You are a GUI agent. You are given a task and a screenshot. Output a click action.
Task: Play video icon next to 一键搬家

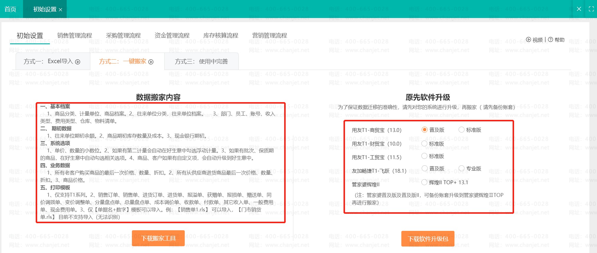(151, 62)
